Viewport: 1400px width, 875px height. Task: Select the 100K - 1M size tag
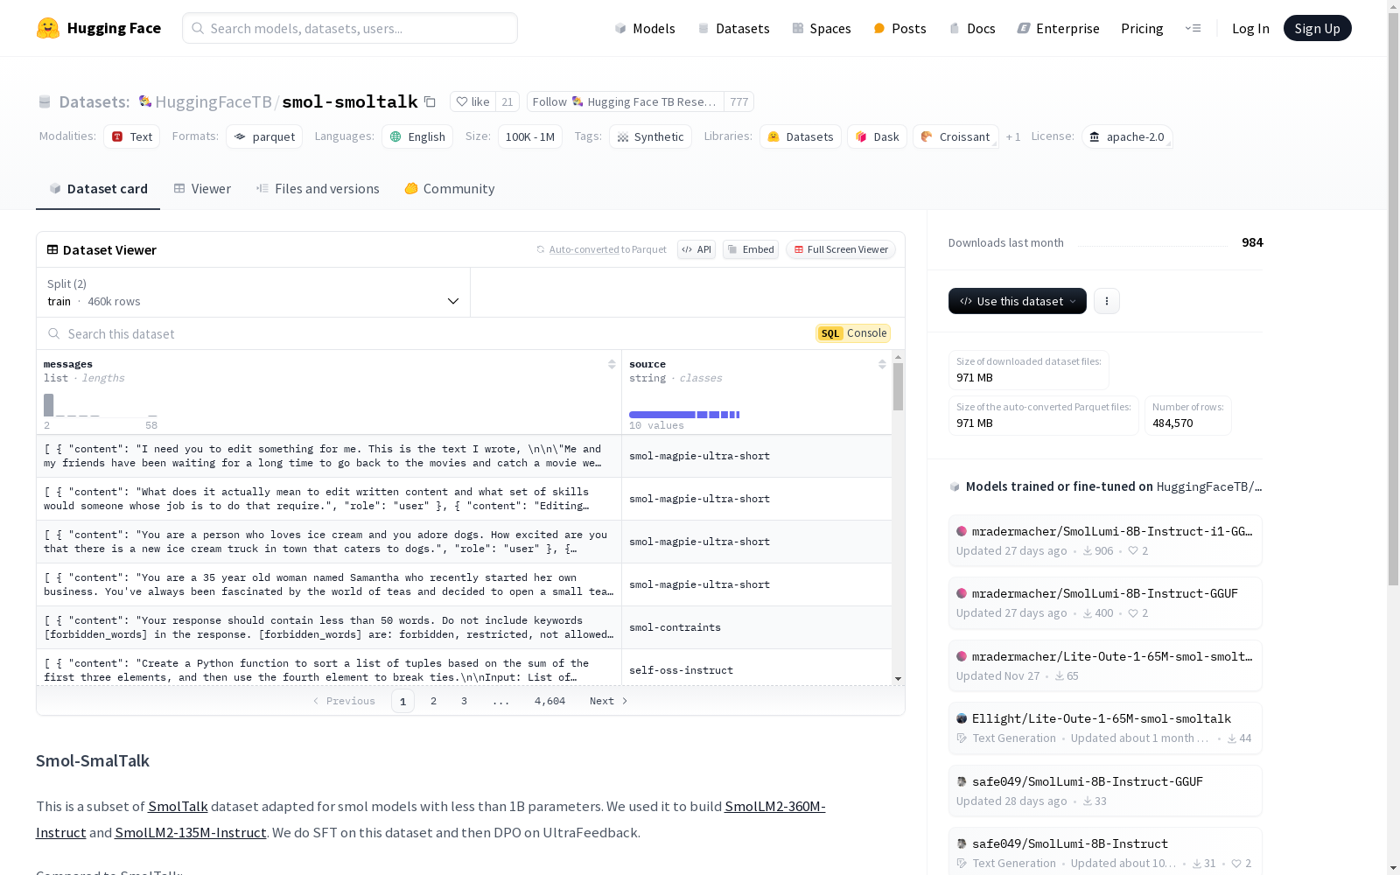(x=530, y=136)
